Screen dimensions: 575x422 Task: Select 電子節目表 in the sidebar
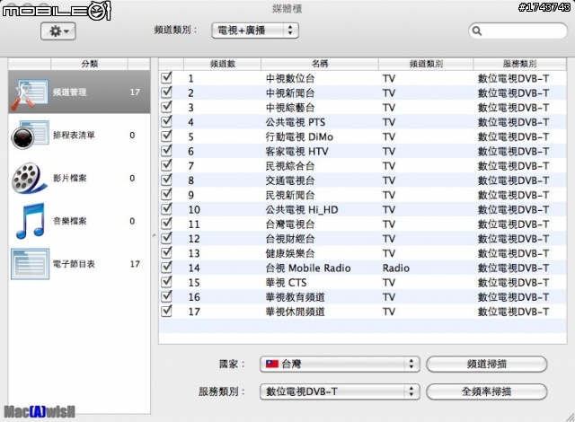[x=79, y=264]
